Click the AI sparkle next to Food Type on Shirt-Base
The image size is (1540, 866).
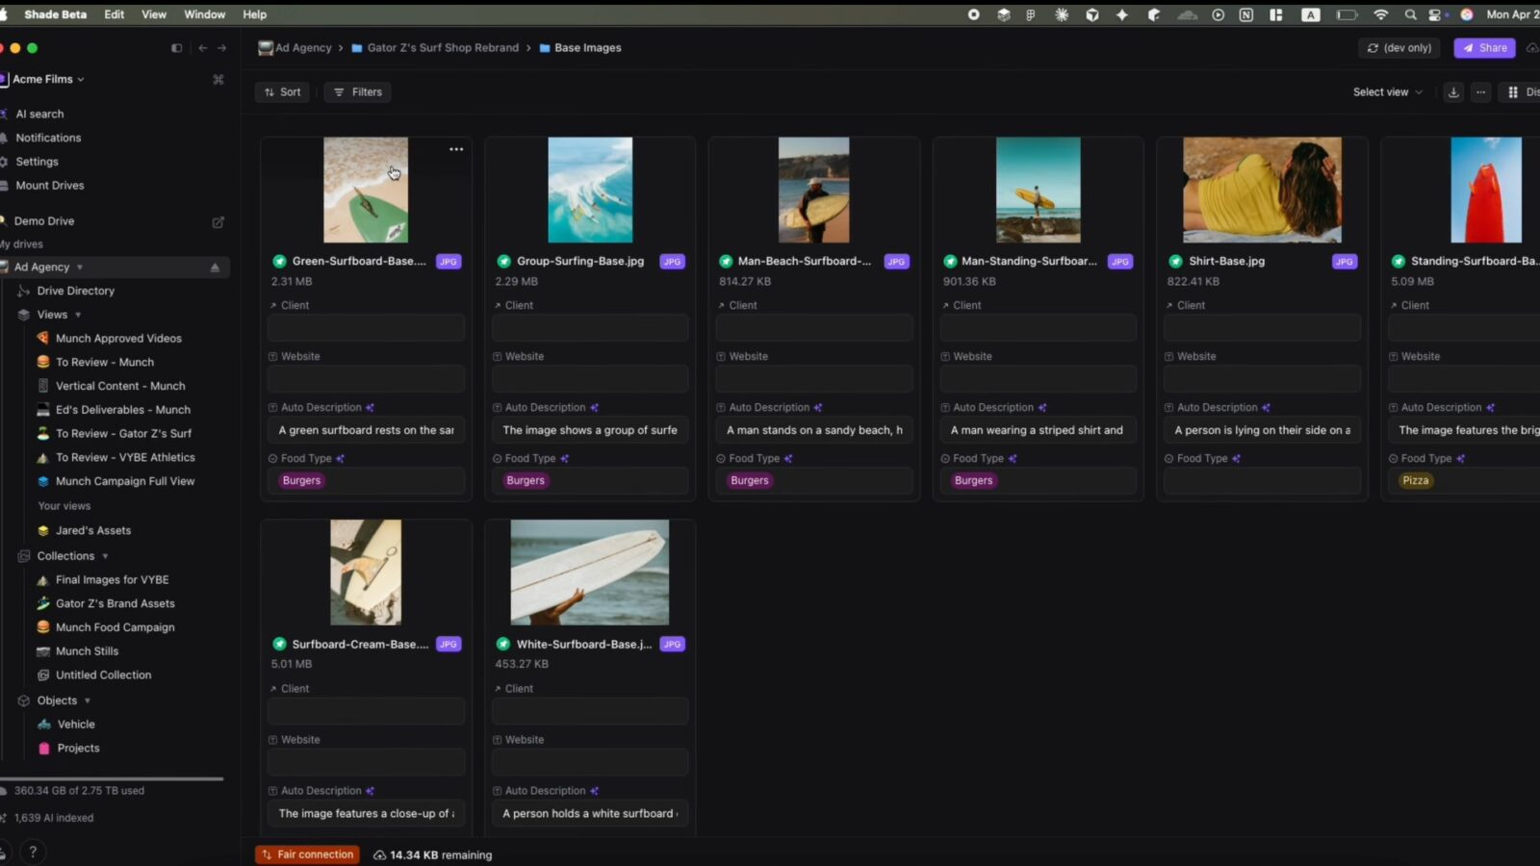[x=1236, y=459]
